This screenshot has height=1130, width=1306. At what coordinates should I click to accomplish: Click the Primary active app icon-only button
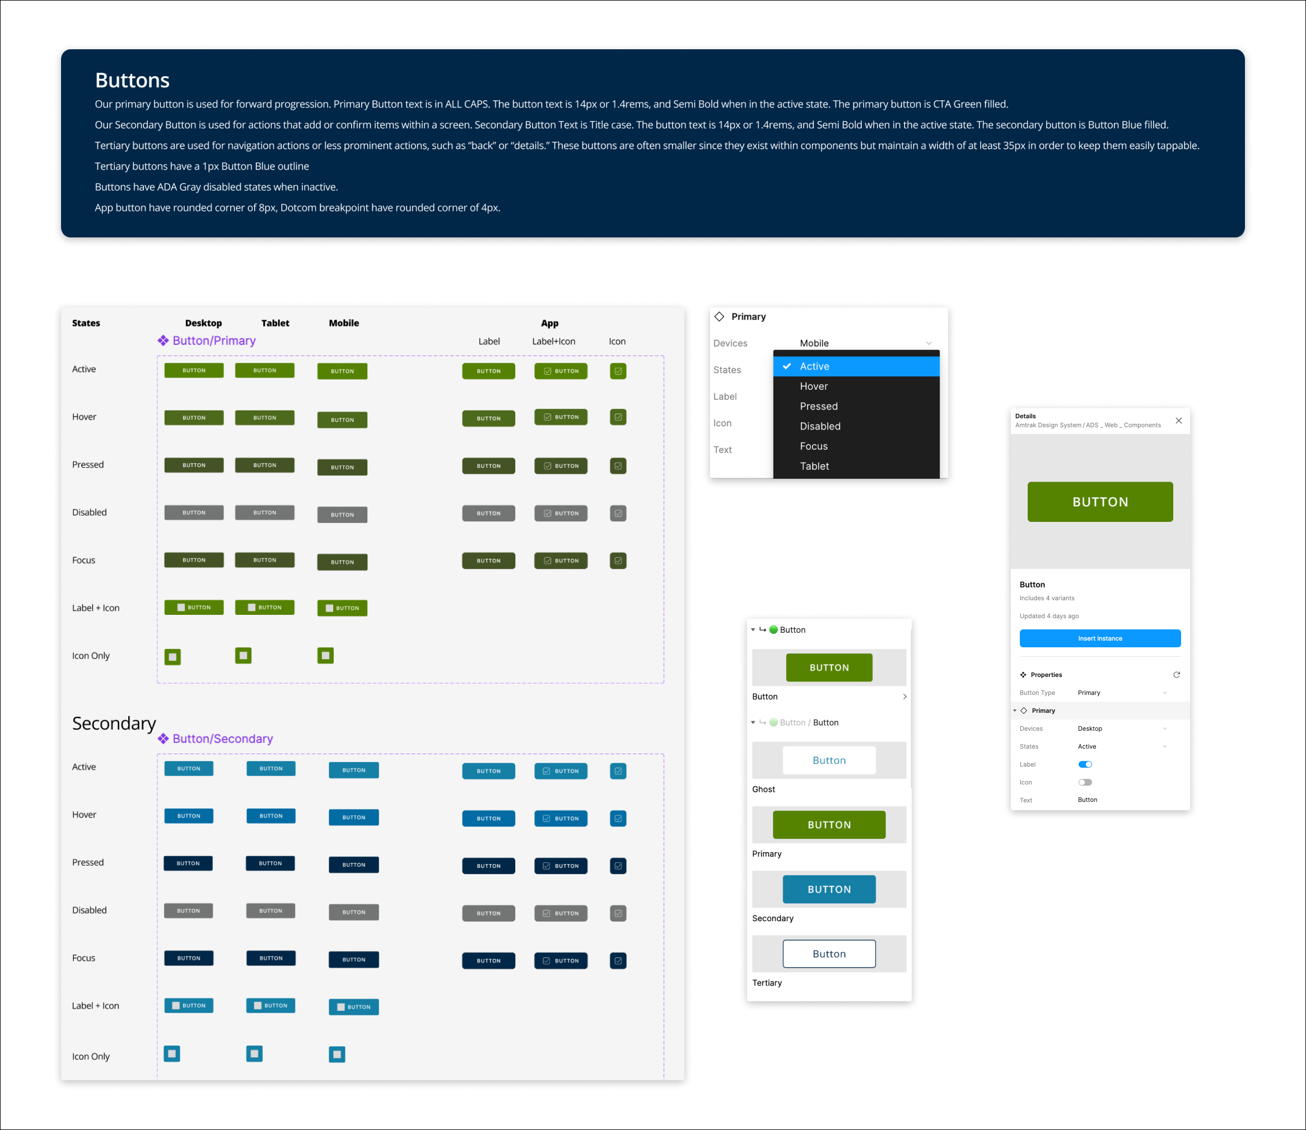tap(617, 371)
